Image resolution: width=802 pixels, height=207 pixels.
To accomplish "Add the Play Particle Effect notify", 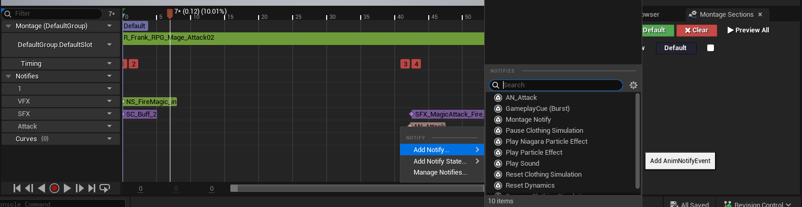I will (x=533, y=153).
